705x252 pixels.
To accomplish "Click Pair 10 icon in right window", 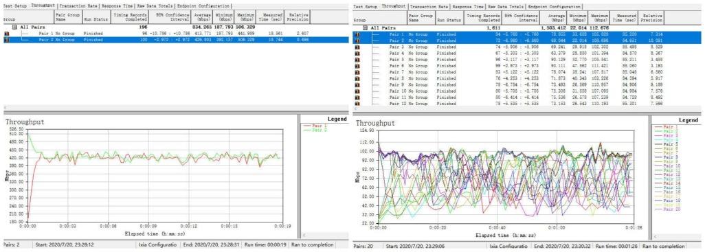I will (357, 91).
